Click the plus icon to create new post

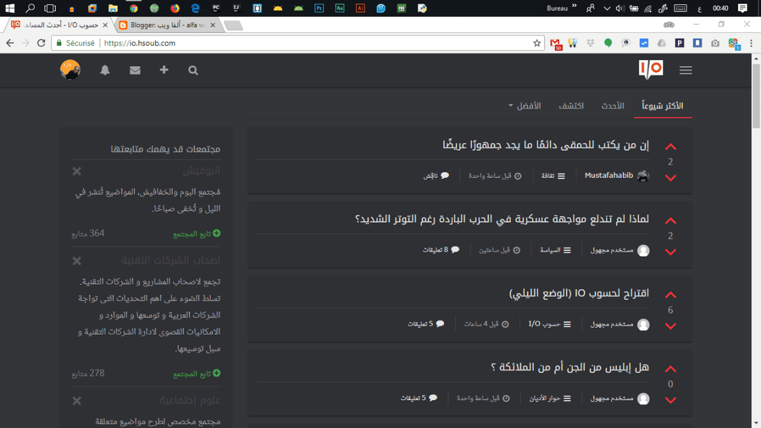[x=164, y=70]
